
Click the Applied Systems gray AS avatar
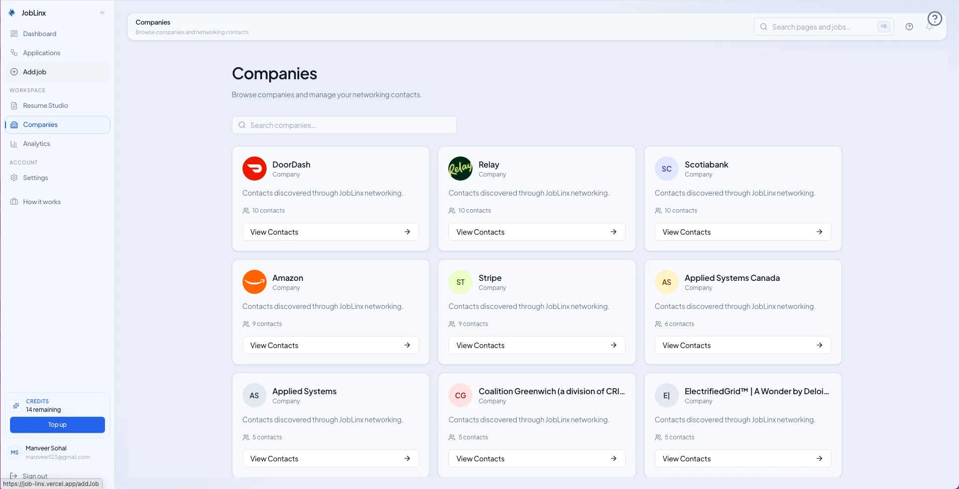click(x=255, y=395)
